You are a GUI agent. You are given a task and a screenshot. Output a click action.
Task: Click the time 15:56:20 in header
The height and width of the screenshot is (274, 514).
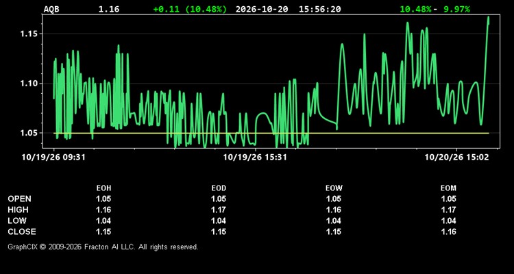click(x=319, y=9)
